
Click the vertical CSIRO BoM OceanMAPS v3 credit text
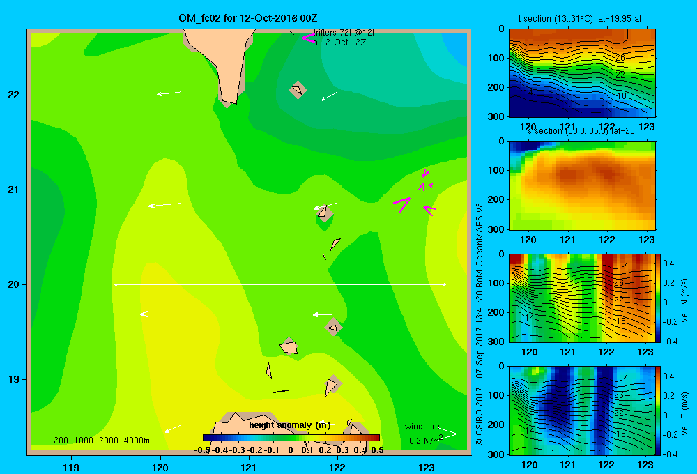point(480,324)
